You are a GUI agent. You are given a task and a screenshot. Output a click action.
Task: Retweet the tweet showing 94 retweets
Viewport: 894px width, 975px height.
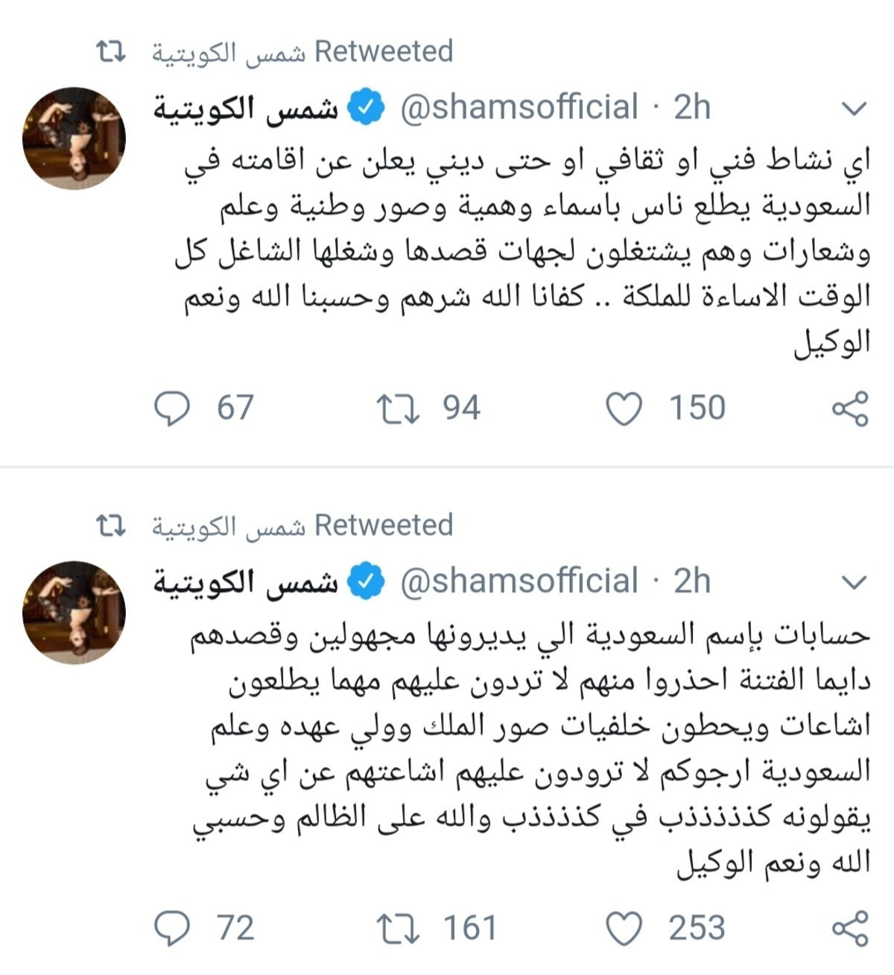(x=399, y=408)
